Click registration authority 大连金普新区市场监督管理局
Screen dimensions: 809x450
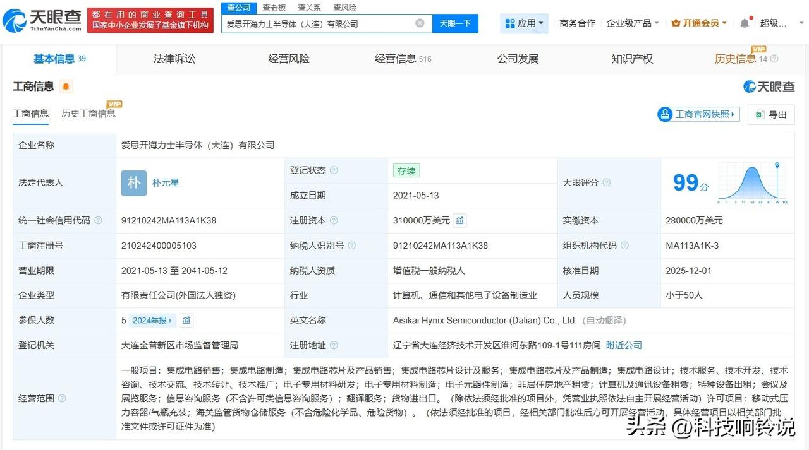(x=179, y=345)
